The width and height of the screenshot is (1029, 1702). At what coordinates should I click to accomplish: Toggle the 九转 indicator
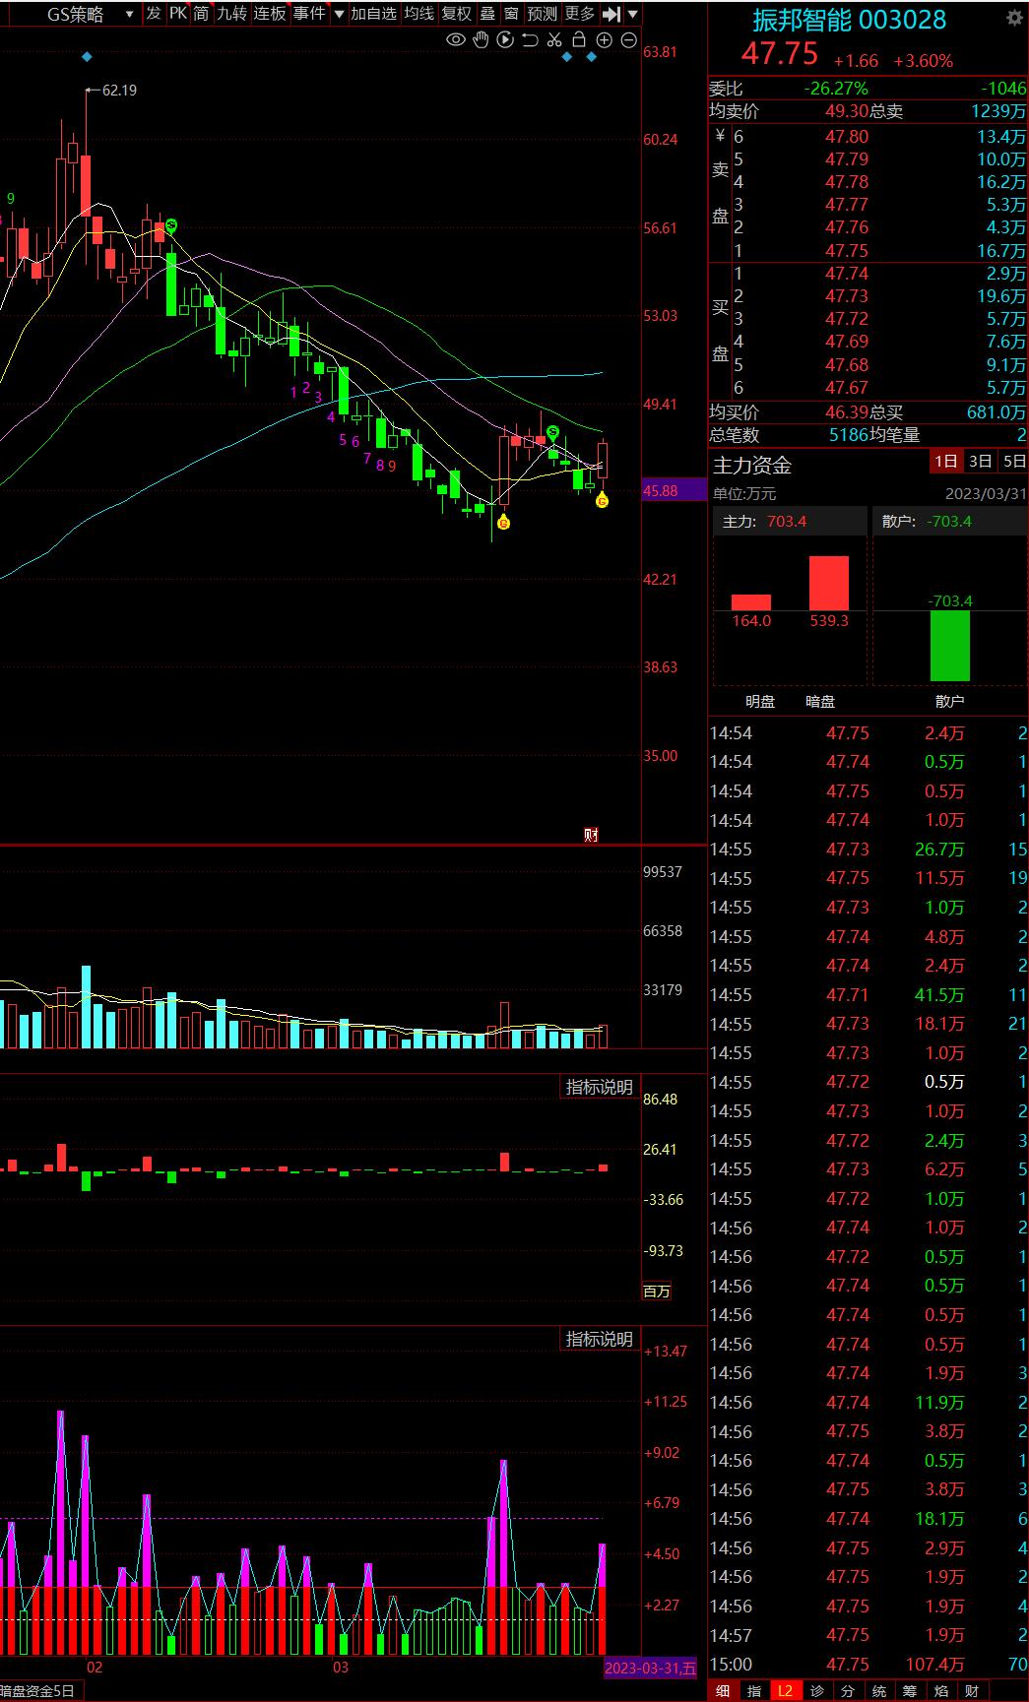[232, 13]
